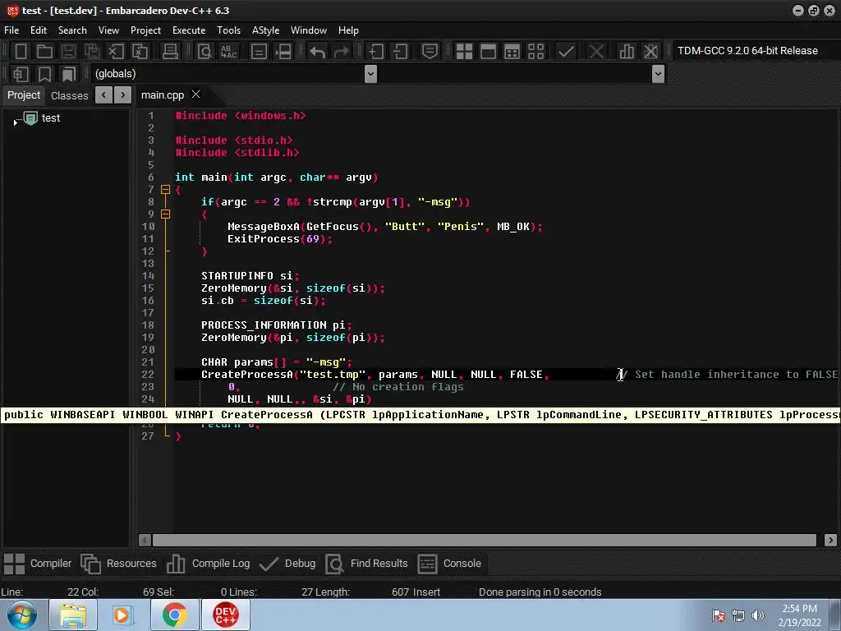Screen dimensions: 841x631
Task: Click the Open file folder icon
Action: click(x=44, y=51)
